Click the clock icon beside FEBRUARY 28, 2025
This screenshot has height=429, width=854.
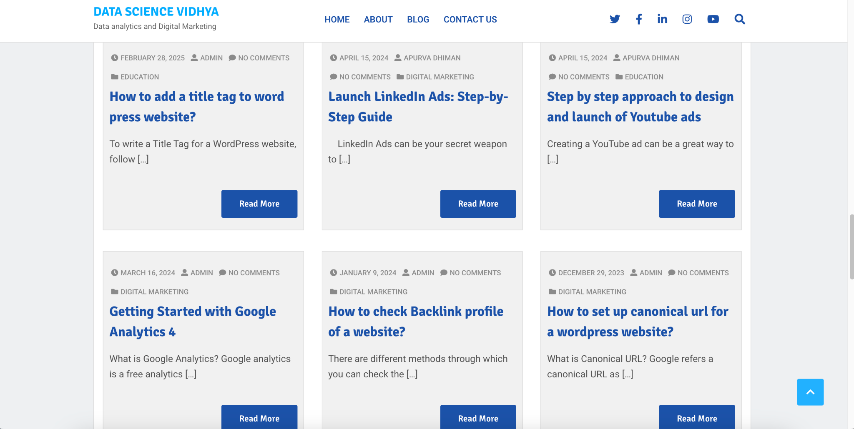pos(115,58)
